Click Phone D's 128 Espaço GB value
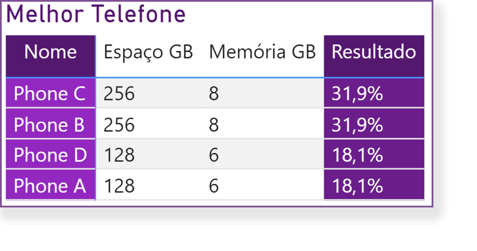The height and width of the screenshot is (251, 477). coord(119,155)
